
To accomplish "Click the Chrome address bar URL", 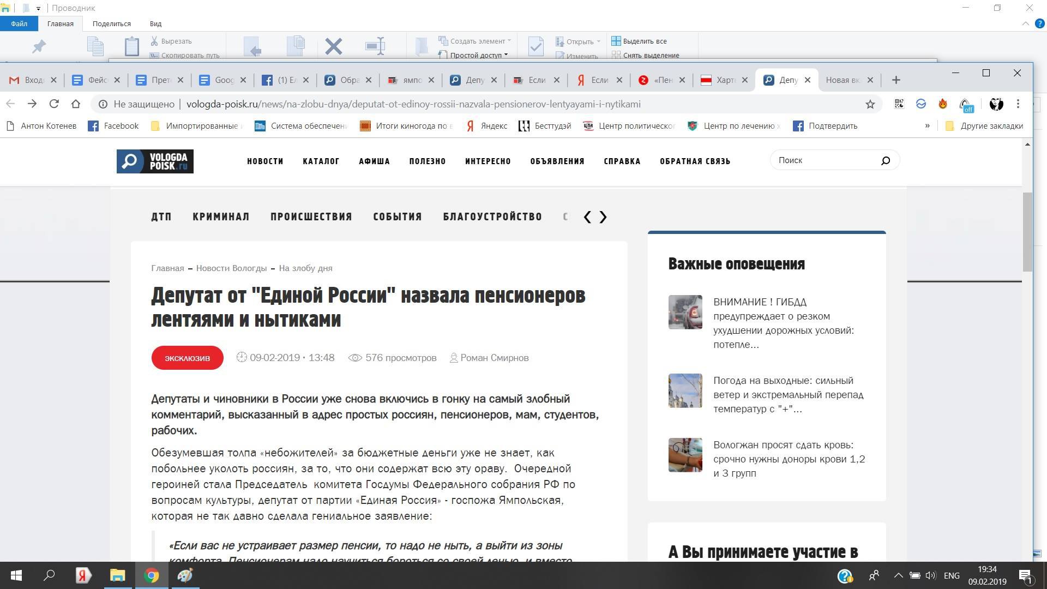I will tap(413, 104).
